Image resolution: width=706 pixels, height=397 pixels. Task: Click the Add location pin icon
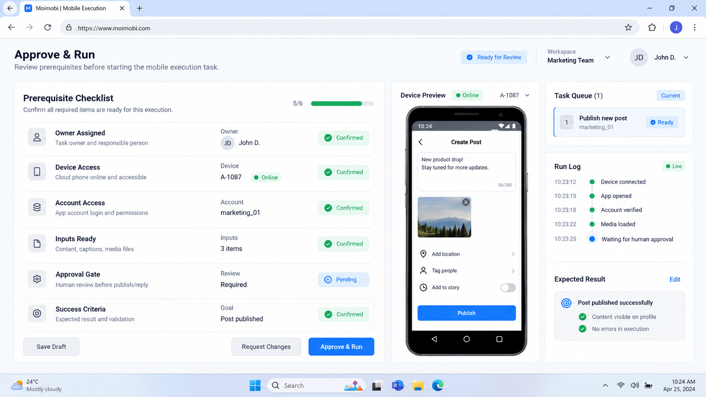[423, 254]
